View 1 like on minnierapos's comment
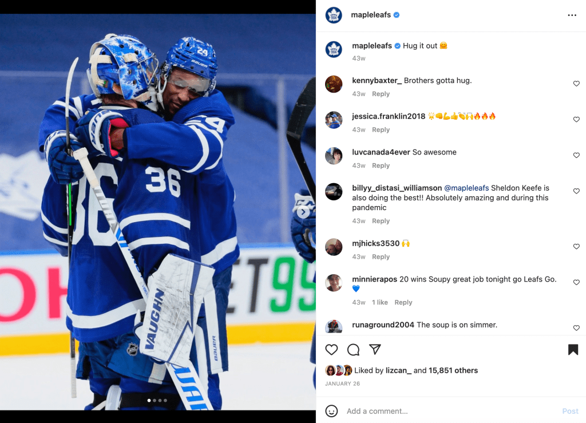The width and height of the screenshot is (586, 423). pos(380,303)
